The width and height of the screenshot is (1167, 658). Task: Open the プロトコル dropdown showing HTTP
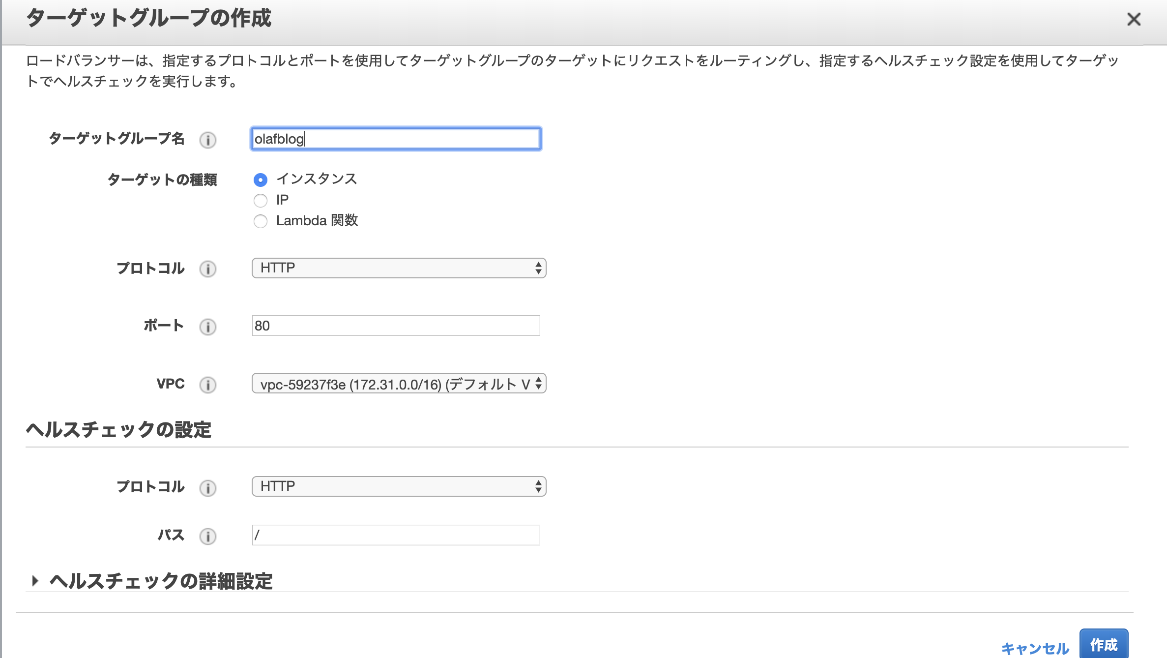[398, 268]
